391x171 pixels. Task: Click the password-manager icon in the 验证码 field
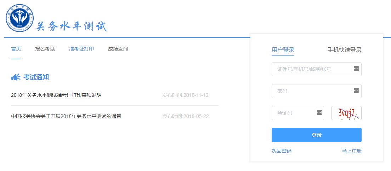[319, 112]
